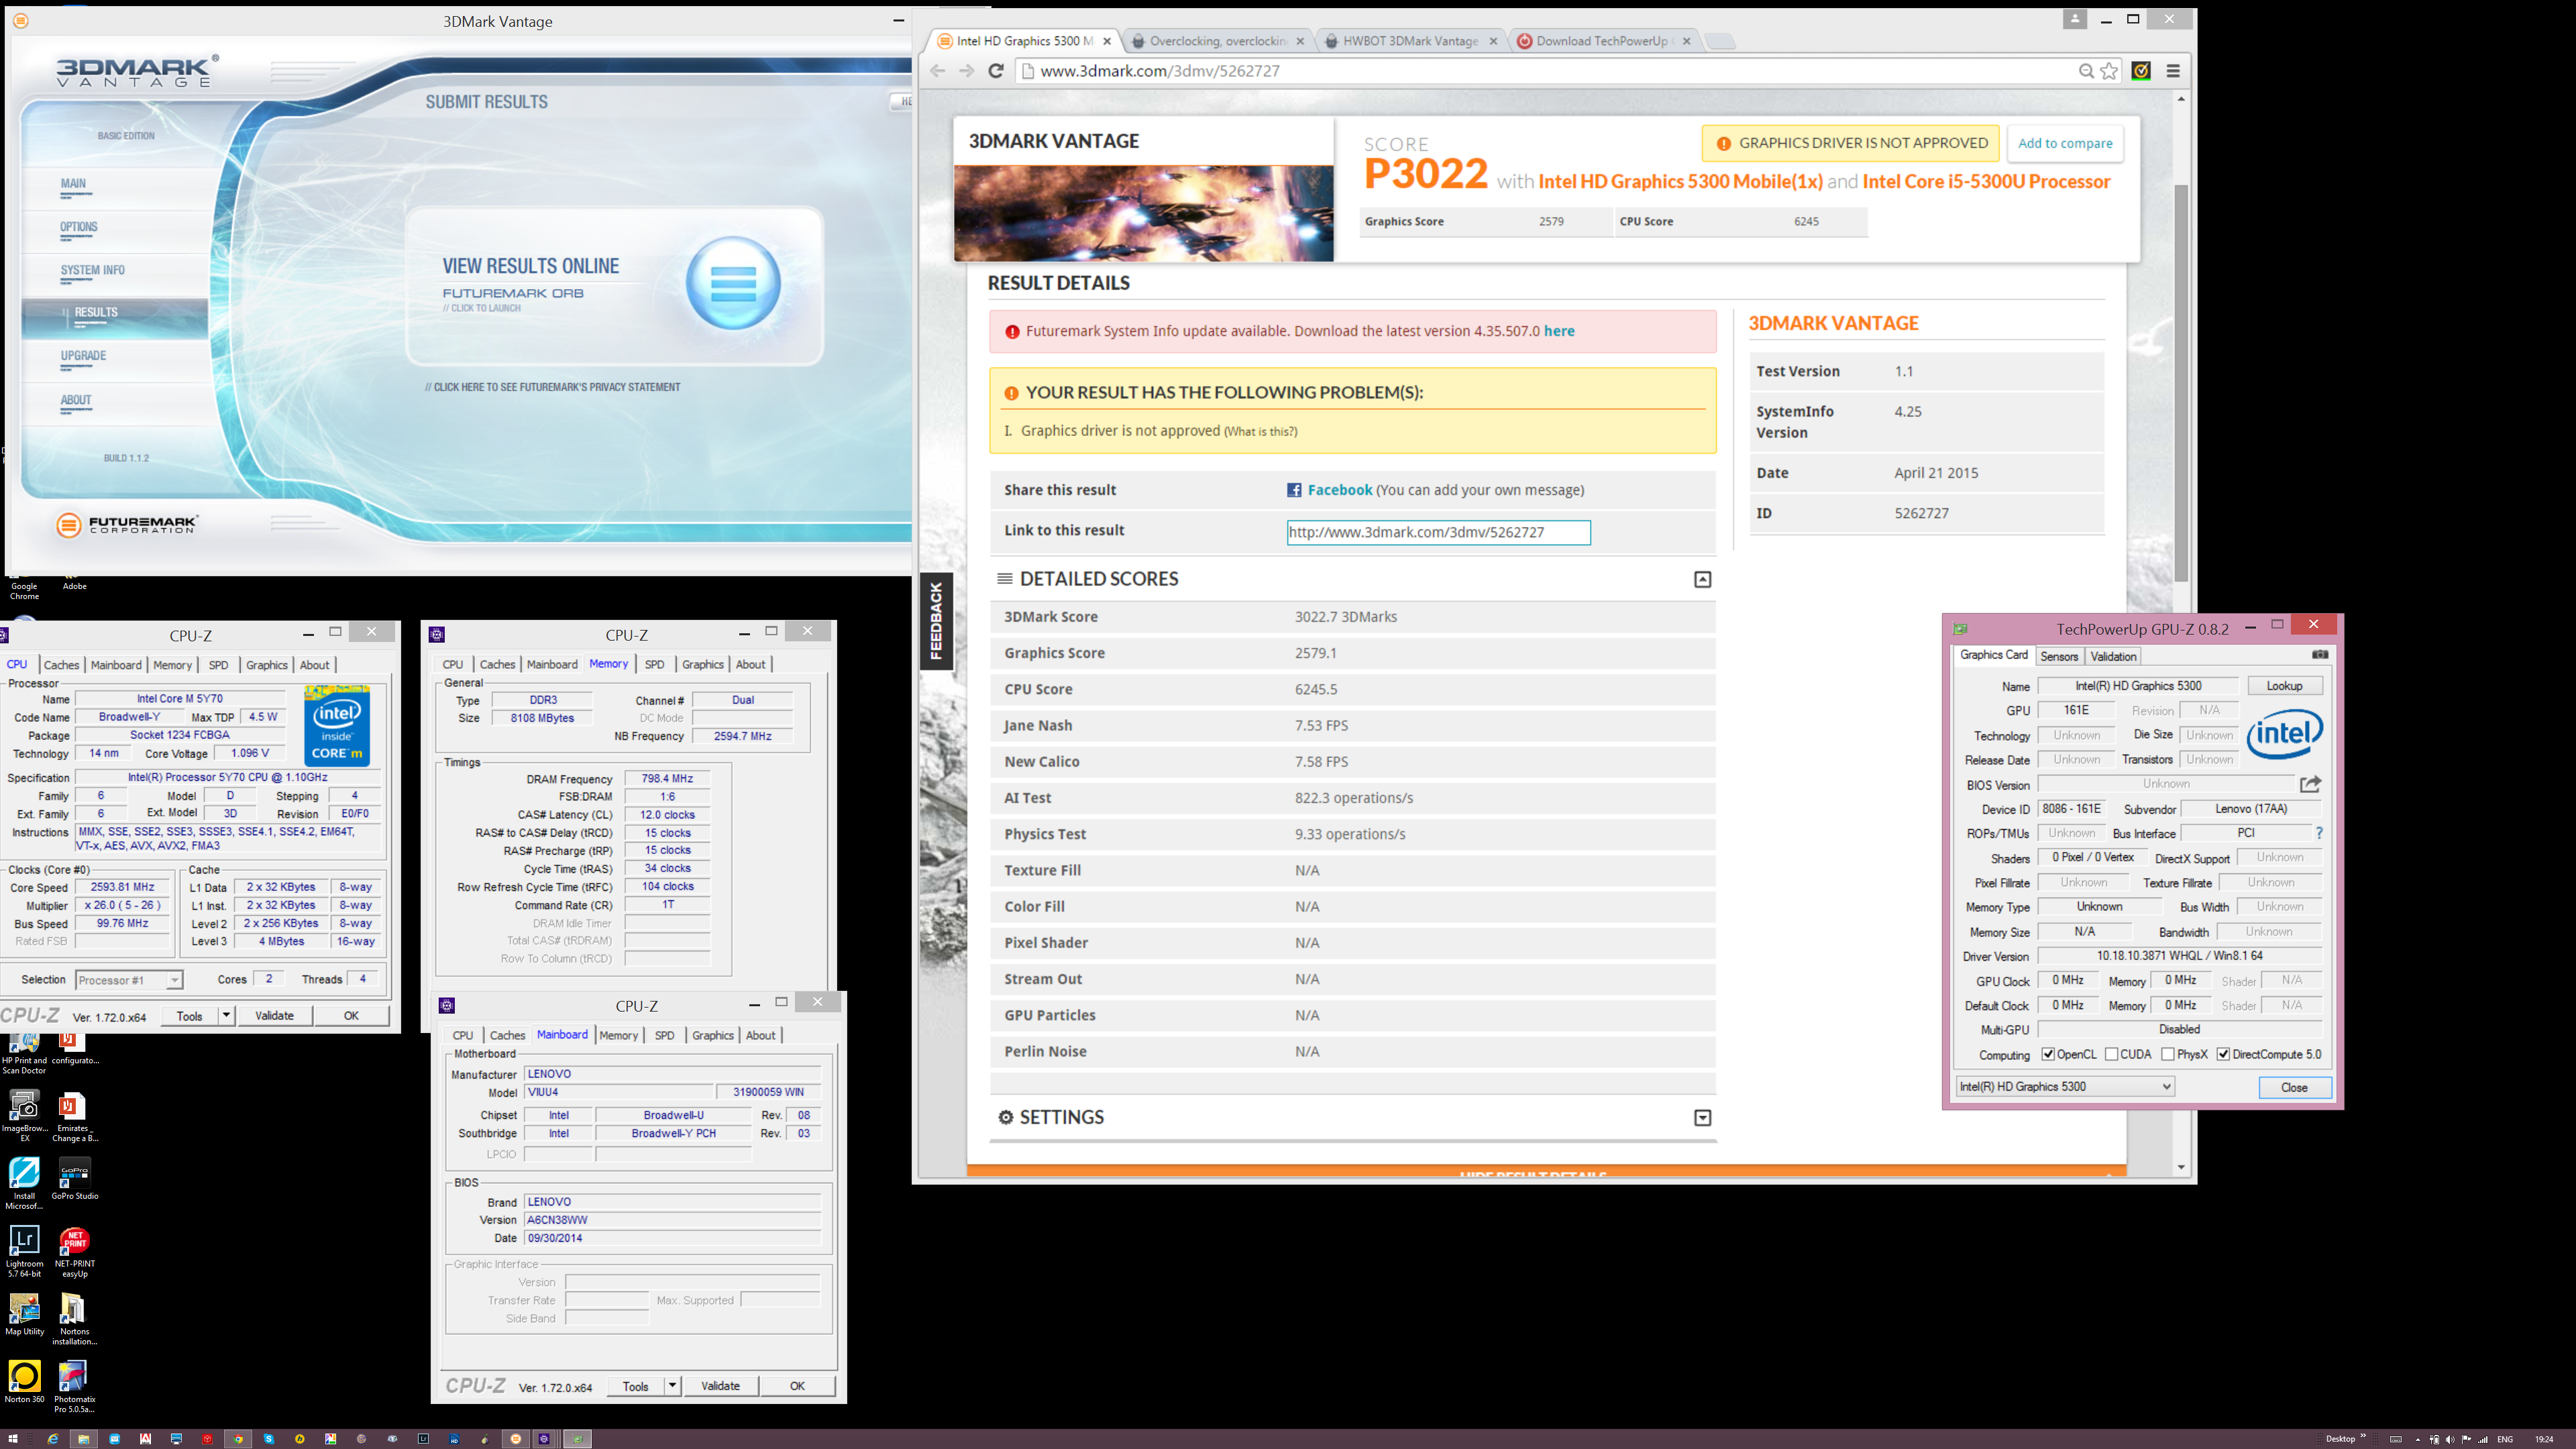Click the Chrome user profile icon
The image size is (2576, 1449).
click(2075, 19)
